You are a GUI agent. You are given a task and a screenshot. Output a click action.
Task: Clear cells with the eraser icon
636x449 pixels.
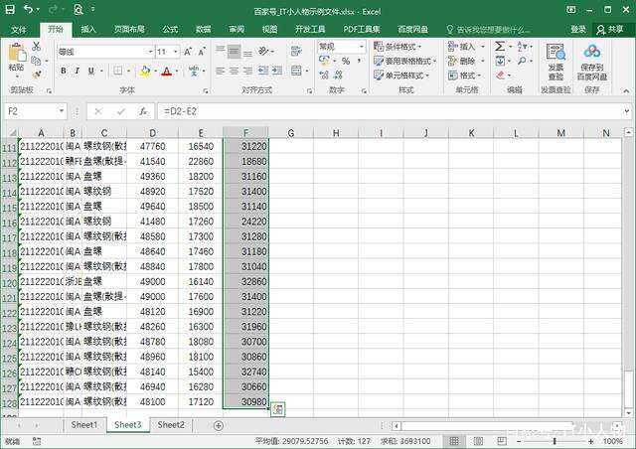coord(501,75)
